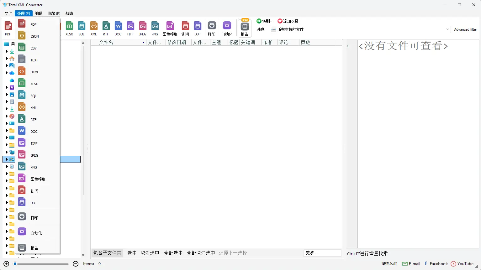This screenshot has height=270, width=481.
Task: Choose HTML in the open 处理 menu
Action: 37,72
